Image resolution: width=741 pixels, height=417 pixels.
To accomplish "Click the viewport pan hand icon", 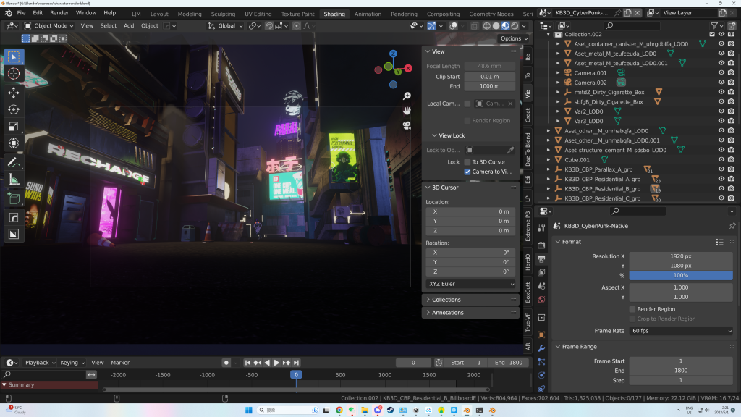I will coord(407,111).
